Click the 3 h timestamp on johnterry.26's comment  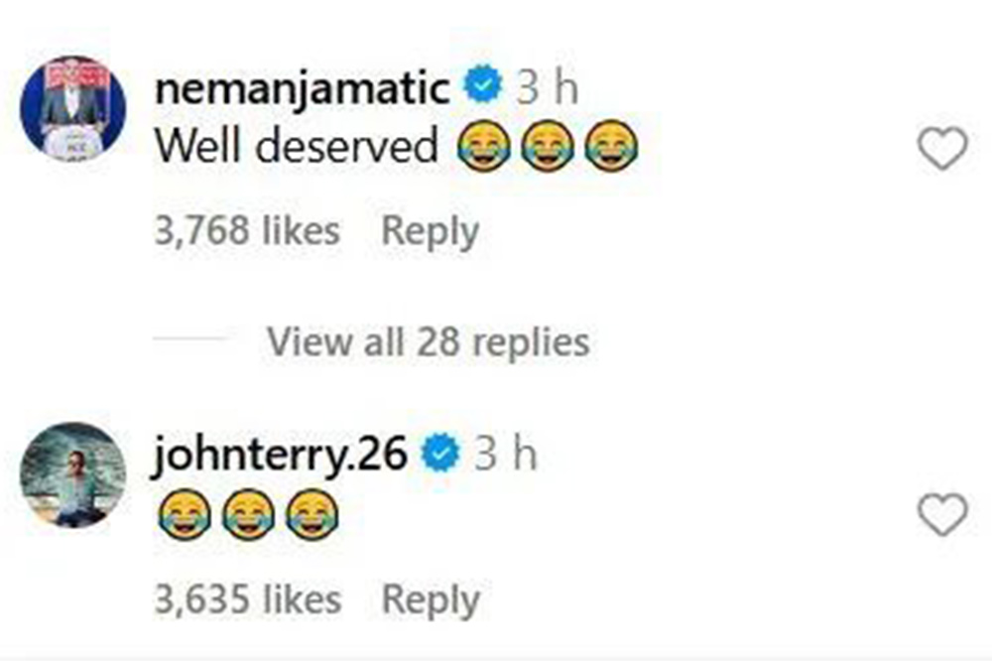(505, 455)
